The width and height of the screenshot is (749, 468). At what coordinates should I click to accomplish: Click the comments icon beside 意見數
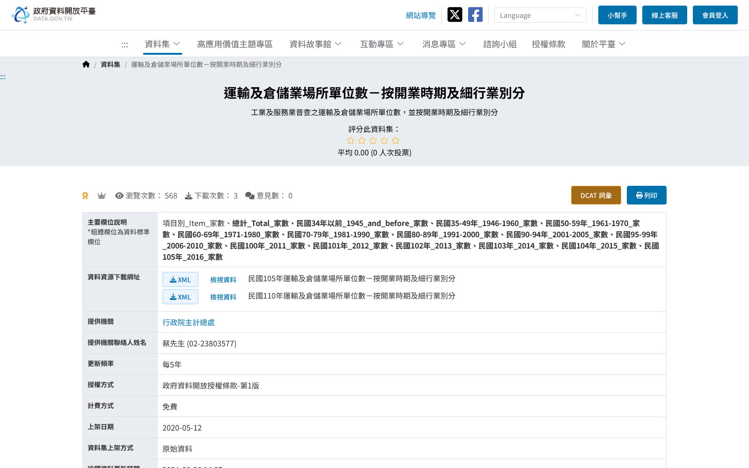(250, 196)
